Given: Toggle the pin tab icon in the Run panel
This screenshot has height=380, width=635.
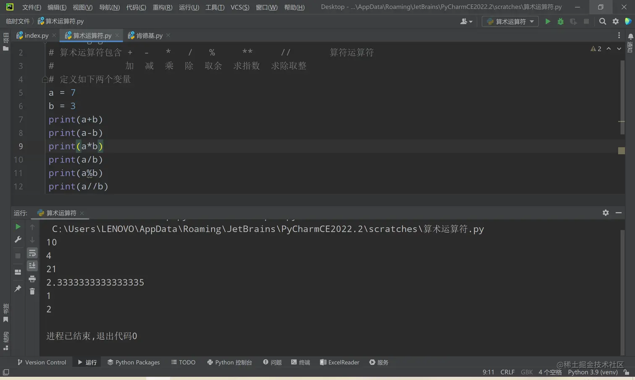Looking at the screenshot, I should tap(18, 288).
